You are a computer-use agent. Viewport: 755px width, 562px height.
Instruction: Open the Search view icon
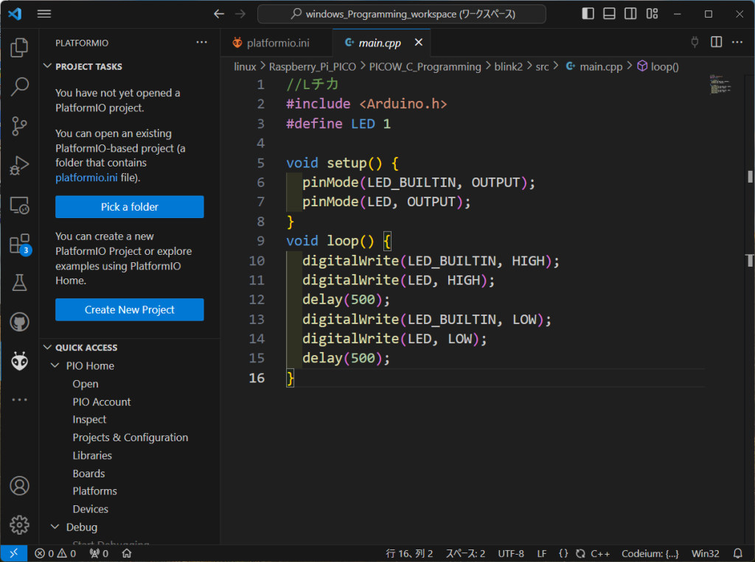tap(19, 87)
